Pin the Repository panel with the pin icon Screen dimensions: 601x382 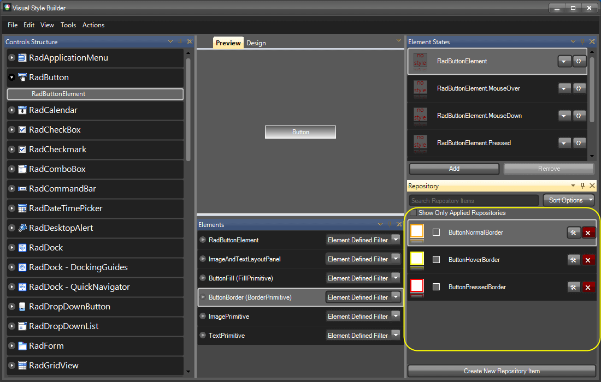tap(582, 186)
